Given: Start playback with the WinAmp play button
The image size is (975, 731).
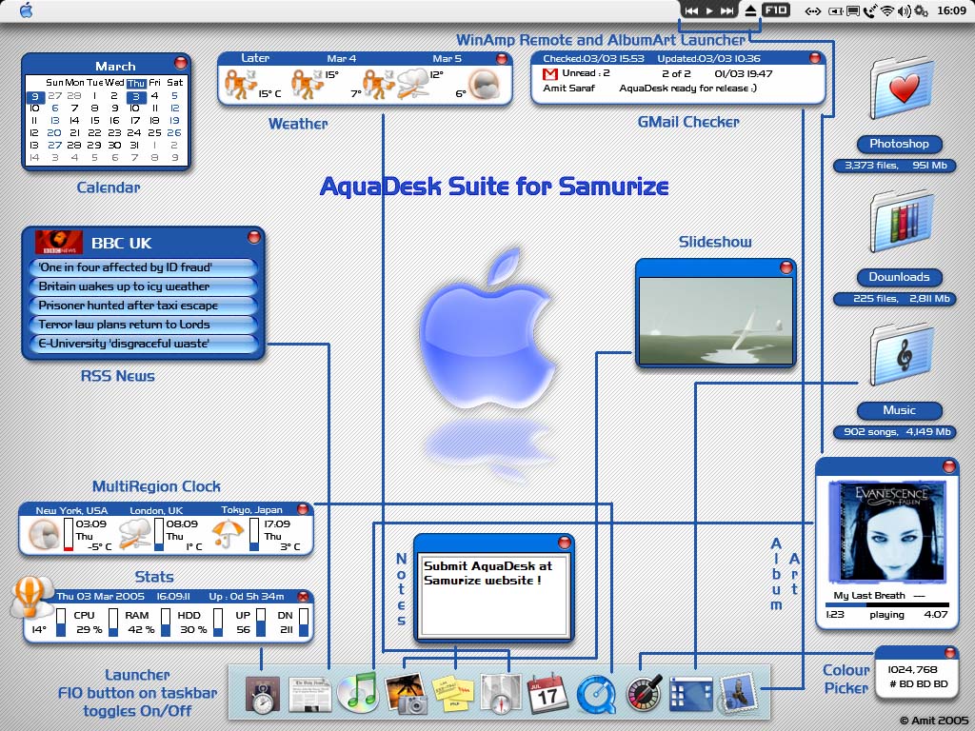Looking at the screenshot, I should pos(708,10).
